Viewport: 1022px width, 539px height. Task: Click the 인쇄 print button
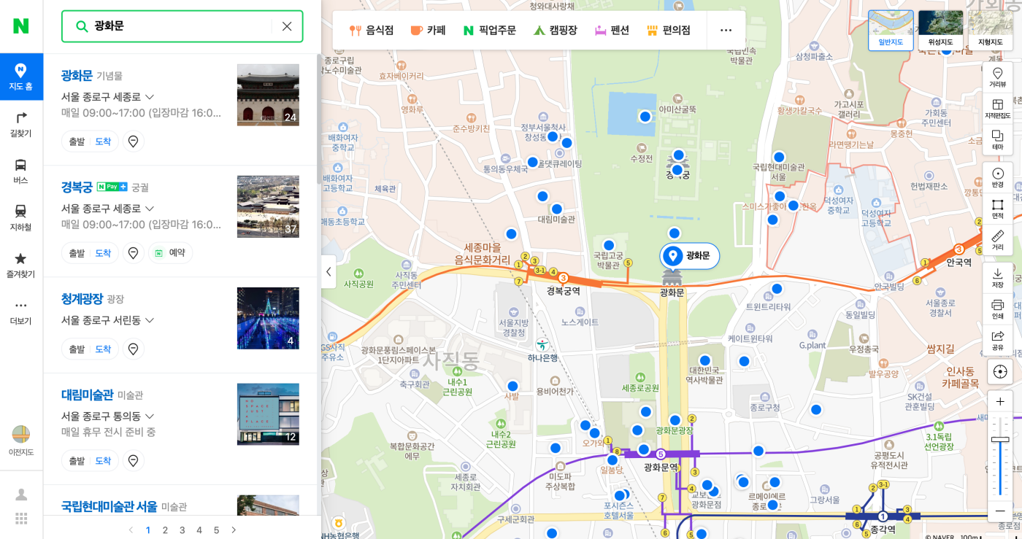[x=997, y=309]
